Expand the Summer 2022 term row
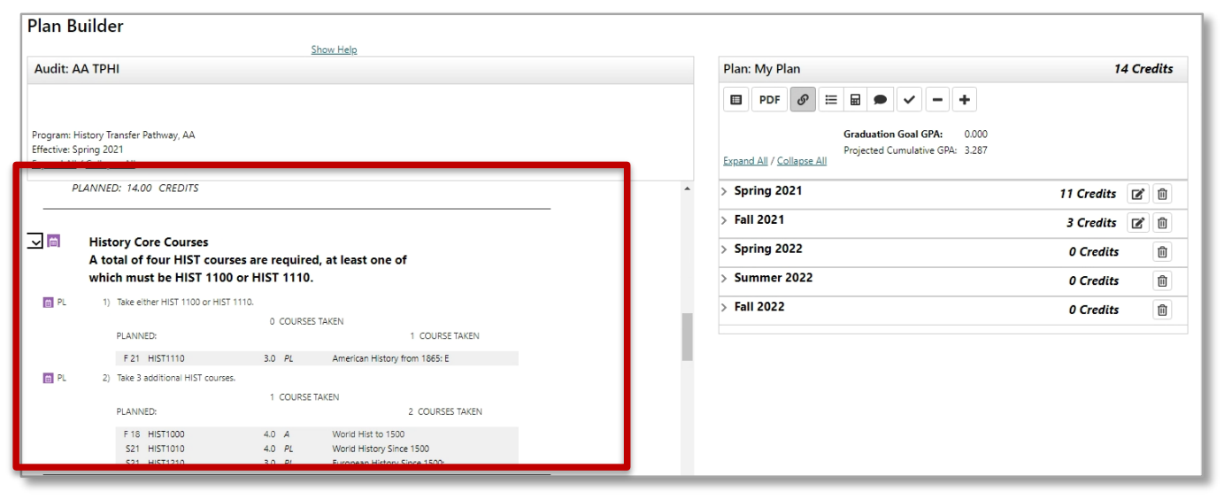Screen dimensions: 1232x499 [724, 279]
